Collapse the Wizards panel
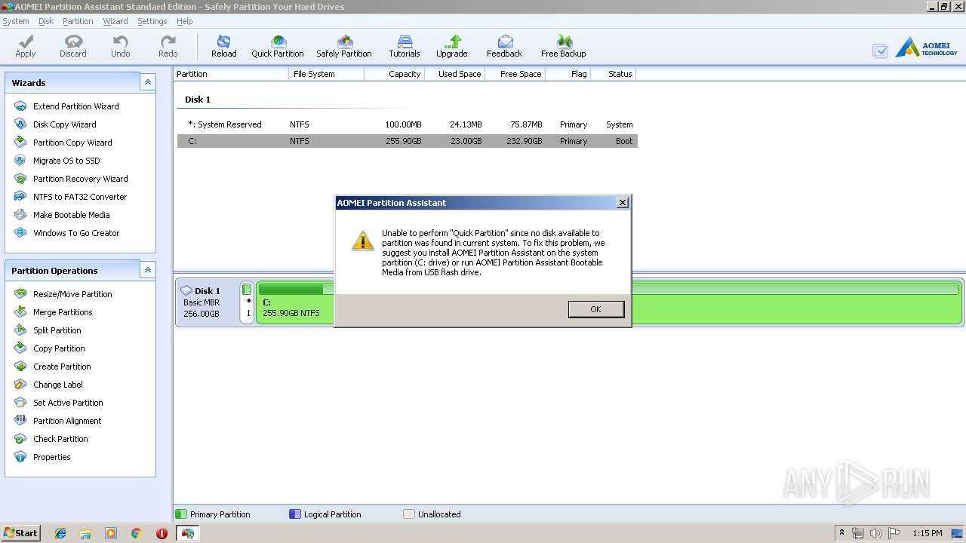Viewport: 966px width, 543px height. click(148, 82)
